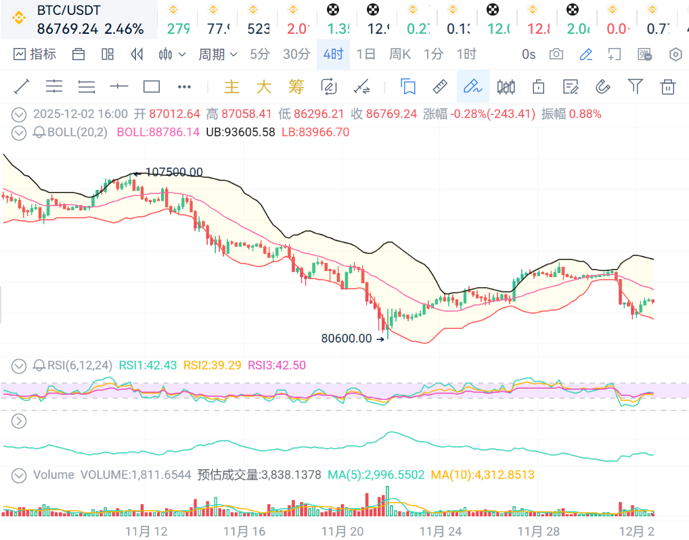
Task: Toggle the 大 indicator overlay
Action: [264, 87]
